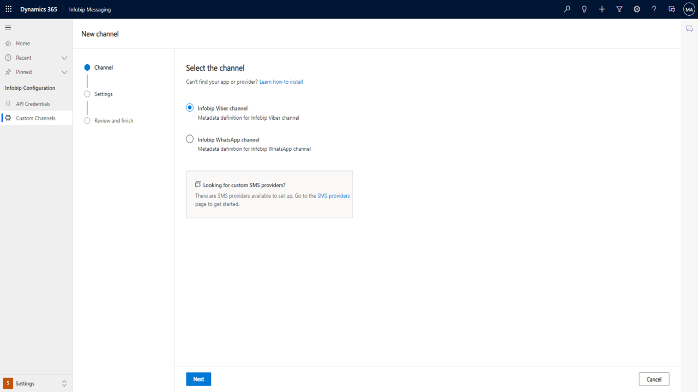Image resolution: width=698 pixels, height=392 pixels.
Task: Toggle the hamburger navigation menu
Action: pyautogui.click(x=8, y=27)
